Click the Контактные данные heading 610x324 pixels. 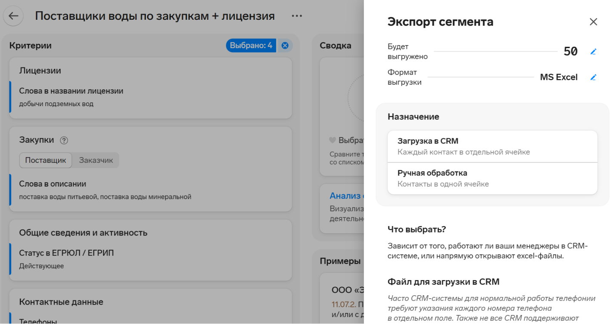pyautogui.click(x=61, y=302)
